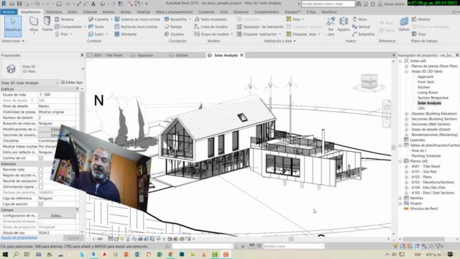Screen dimensions: 460x259
Task: Switch to the Anotar ribbon tab
Action: (126, 12)
